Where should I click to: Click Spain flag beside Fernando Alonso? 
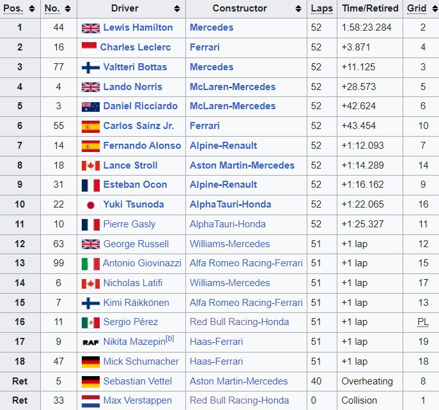(x=91, y=146)
